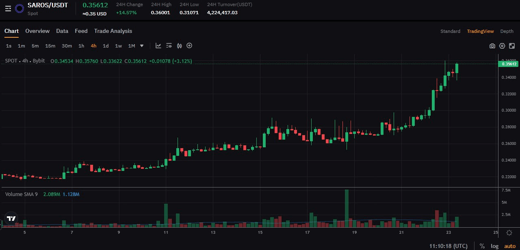The image size is (520, 250).
Task: Click the 0.30000 price axis label
Action: pyautogui.click(x=509, y=110)
